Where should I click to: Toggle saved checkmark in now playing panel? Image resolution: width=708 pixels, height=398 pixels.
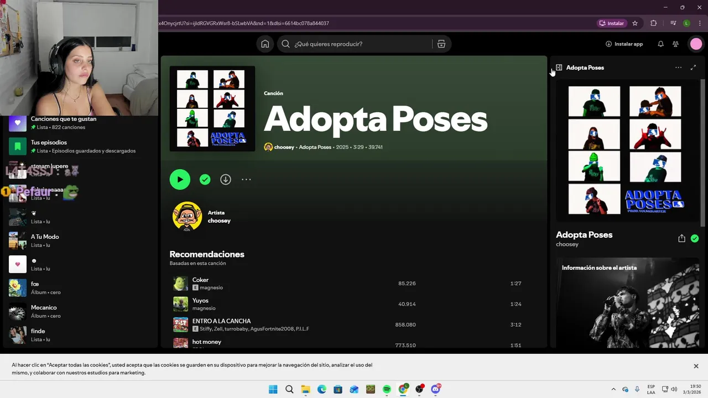pos(695,238)
